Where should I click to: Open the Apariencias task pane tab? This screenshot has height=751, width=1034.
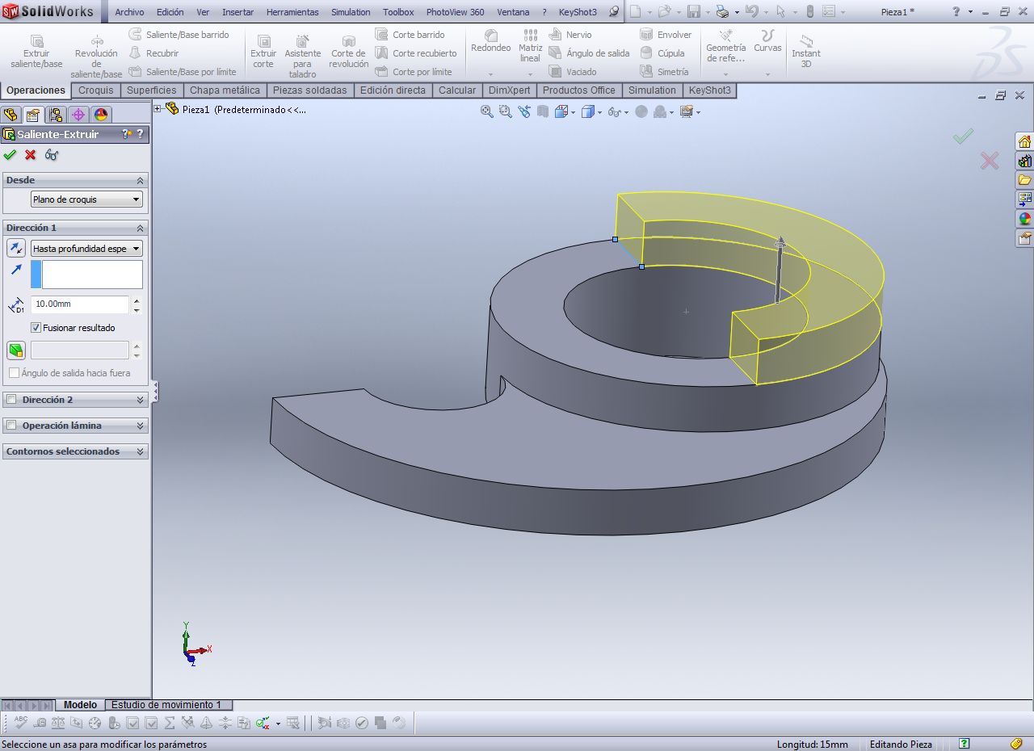click(x=1024, y=219)
